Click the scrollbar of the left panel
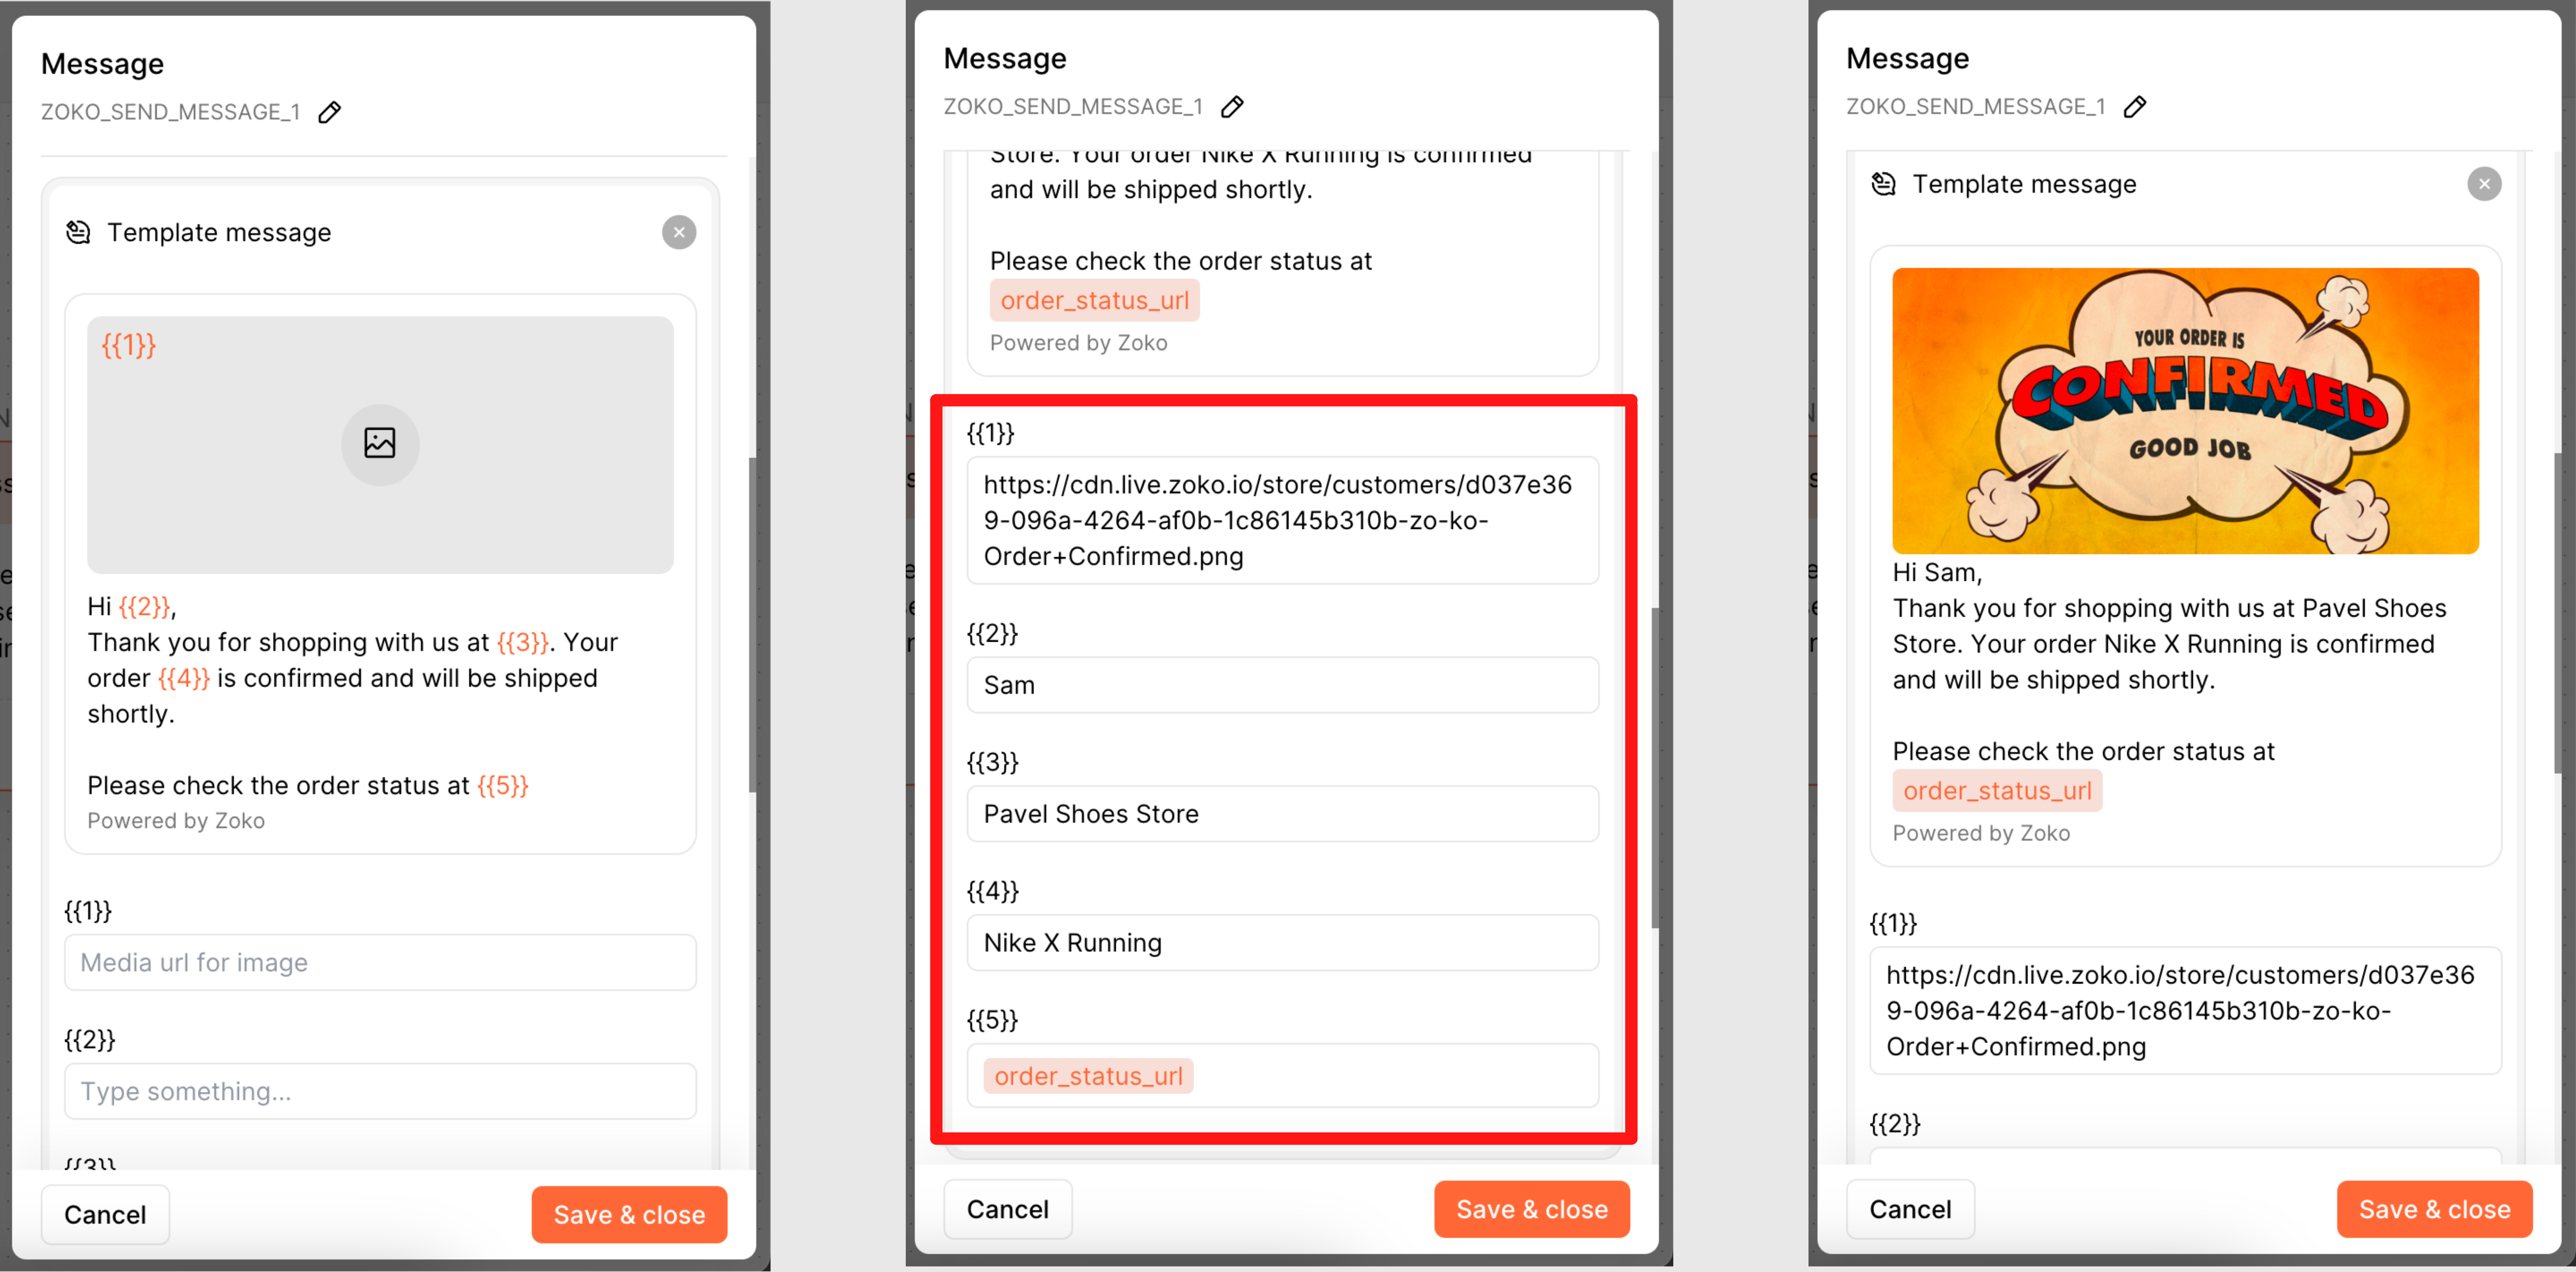Screen dimensions: 2576x1272 coord(752,625)
